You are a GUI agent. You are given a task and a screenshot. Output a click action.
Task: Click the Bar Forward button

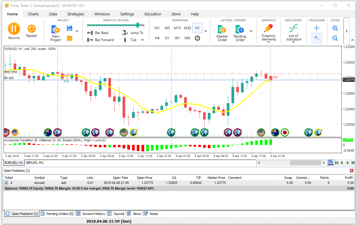(x=101, y=40)
